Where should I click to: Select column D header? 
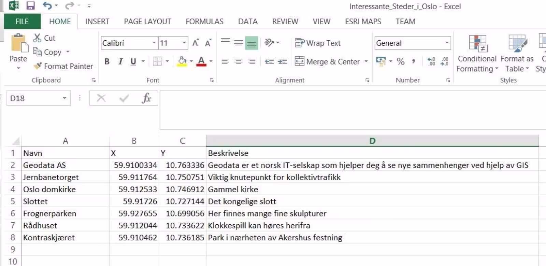[x=372, y=141]
